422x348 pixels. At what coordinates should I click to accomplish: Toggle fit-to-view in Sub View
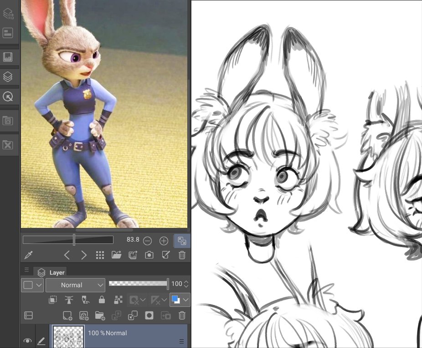point(182,241)
